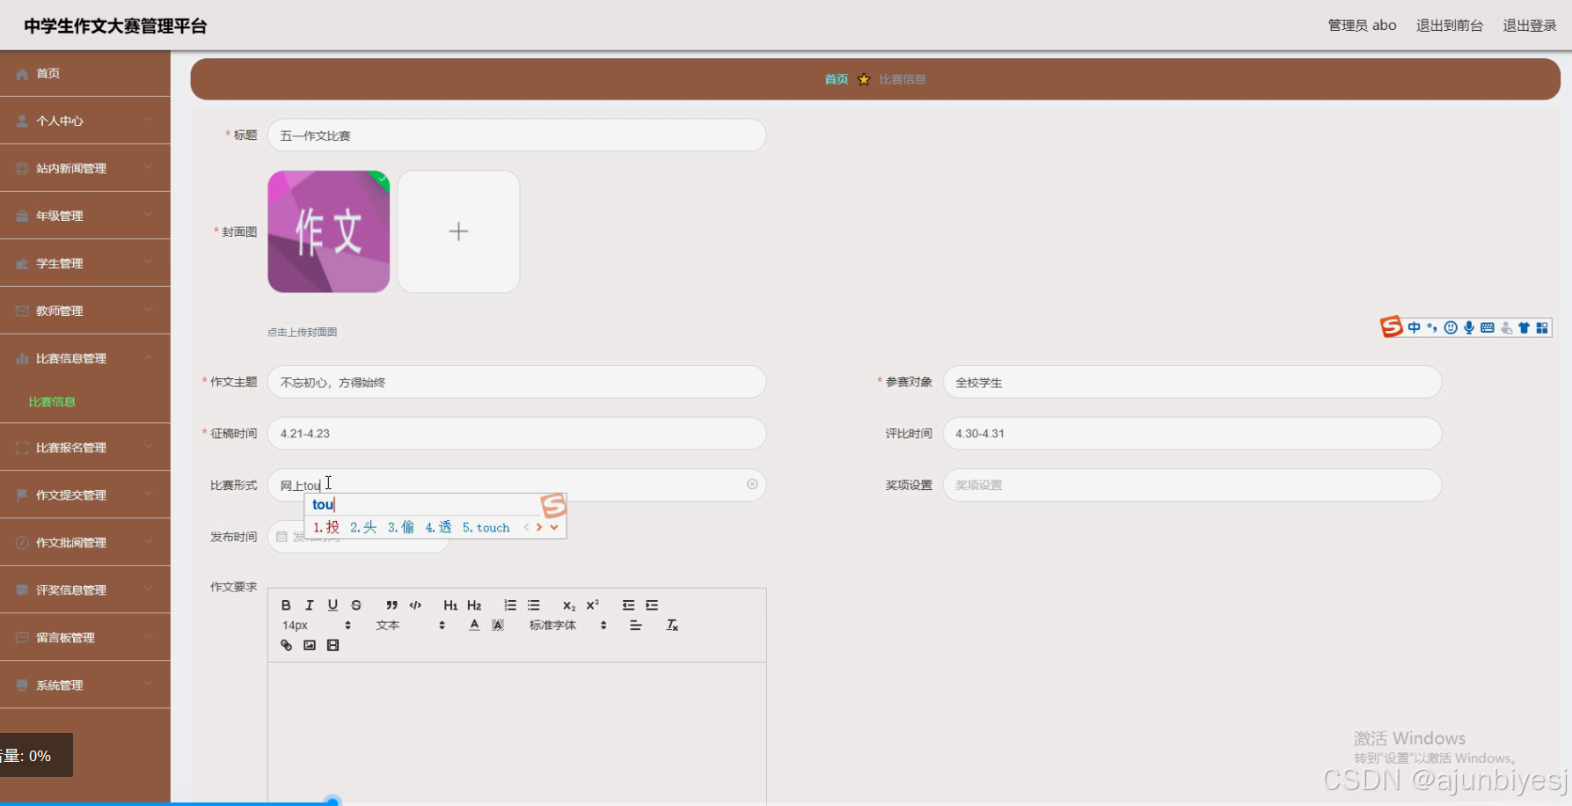Open 作文批阅管理 sidebar menu
Screen dimensions: 1572x806
[85, 542]
